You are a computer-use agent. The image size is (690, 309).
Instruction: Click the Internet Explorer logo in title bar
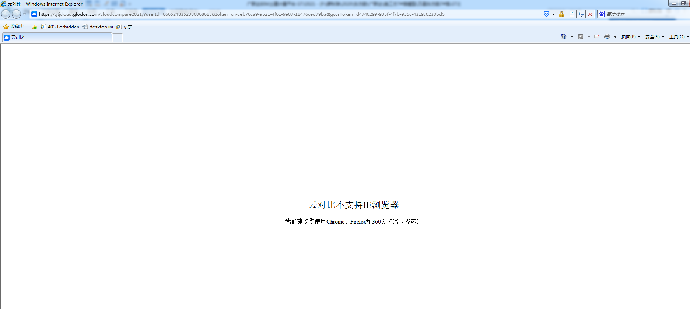click(x=3, y=4)
